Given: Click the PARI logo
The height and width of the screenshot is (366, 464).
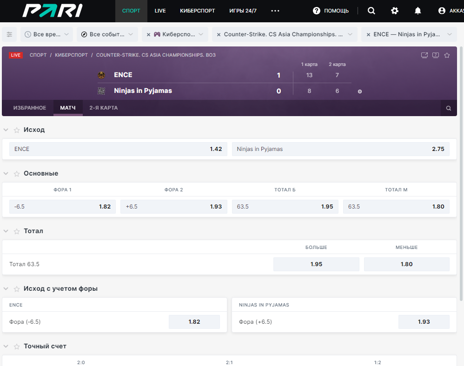Looking at the screenshot, I should [x=53, y=11].
